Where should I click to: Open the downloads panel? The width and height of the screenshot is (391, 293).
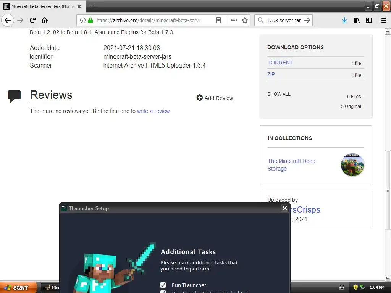tap(344, 20)
